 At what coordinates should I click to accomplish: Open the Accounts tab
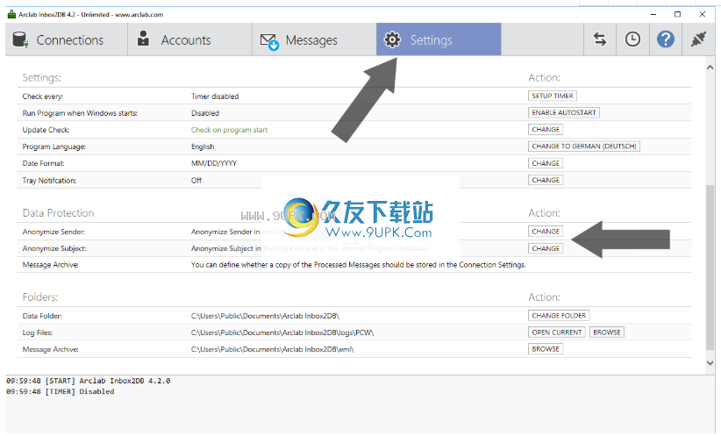pos(190,39)
